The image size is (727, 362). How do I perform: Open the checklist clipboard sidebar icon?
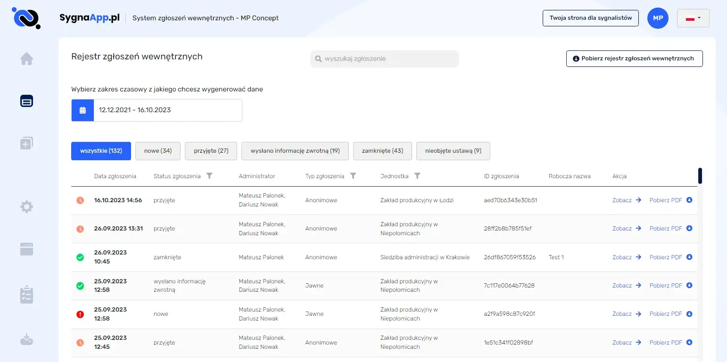point(26,294)
